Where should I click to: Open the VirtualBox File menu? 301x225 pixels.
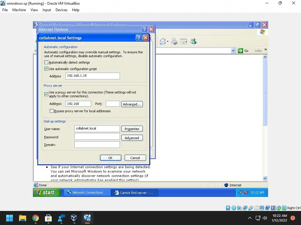(x=5, y=10)
